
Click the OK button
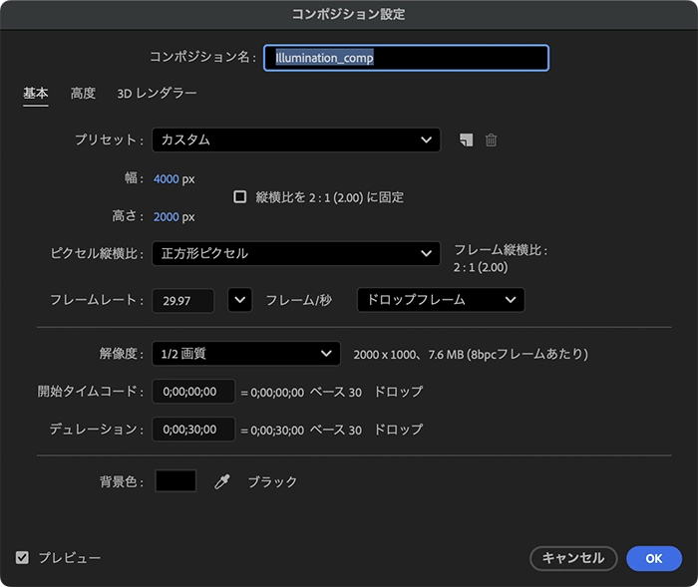(654, 558)
